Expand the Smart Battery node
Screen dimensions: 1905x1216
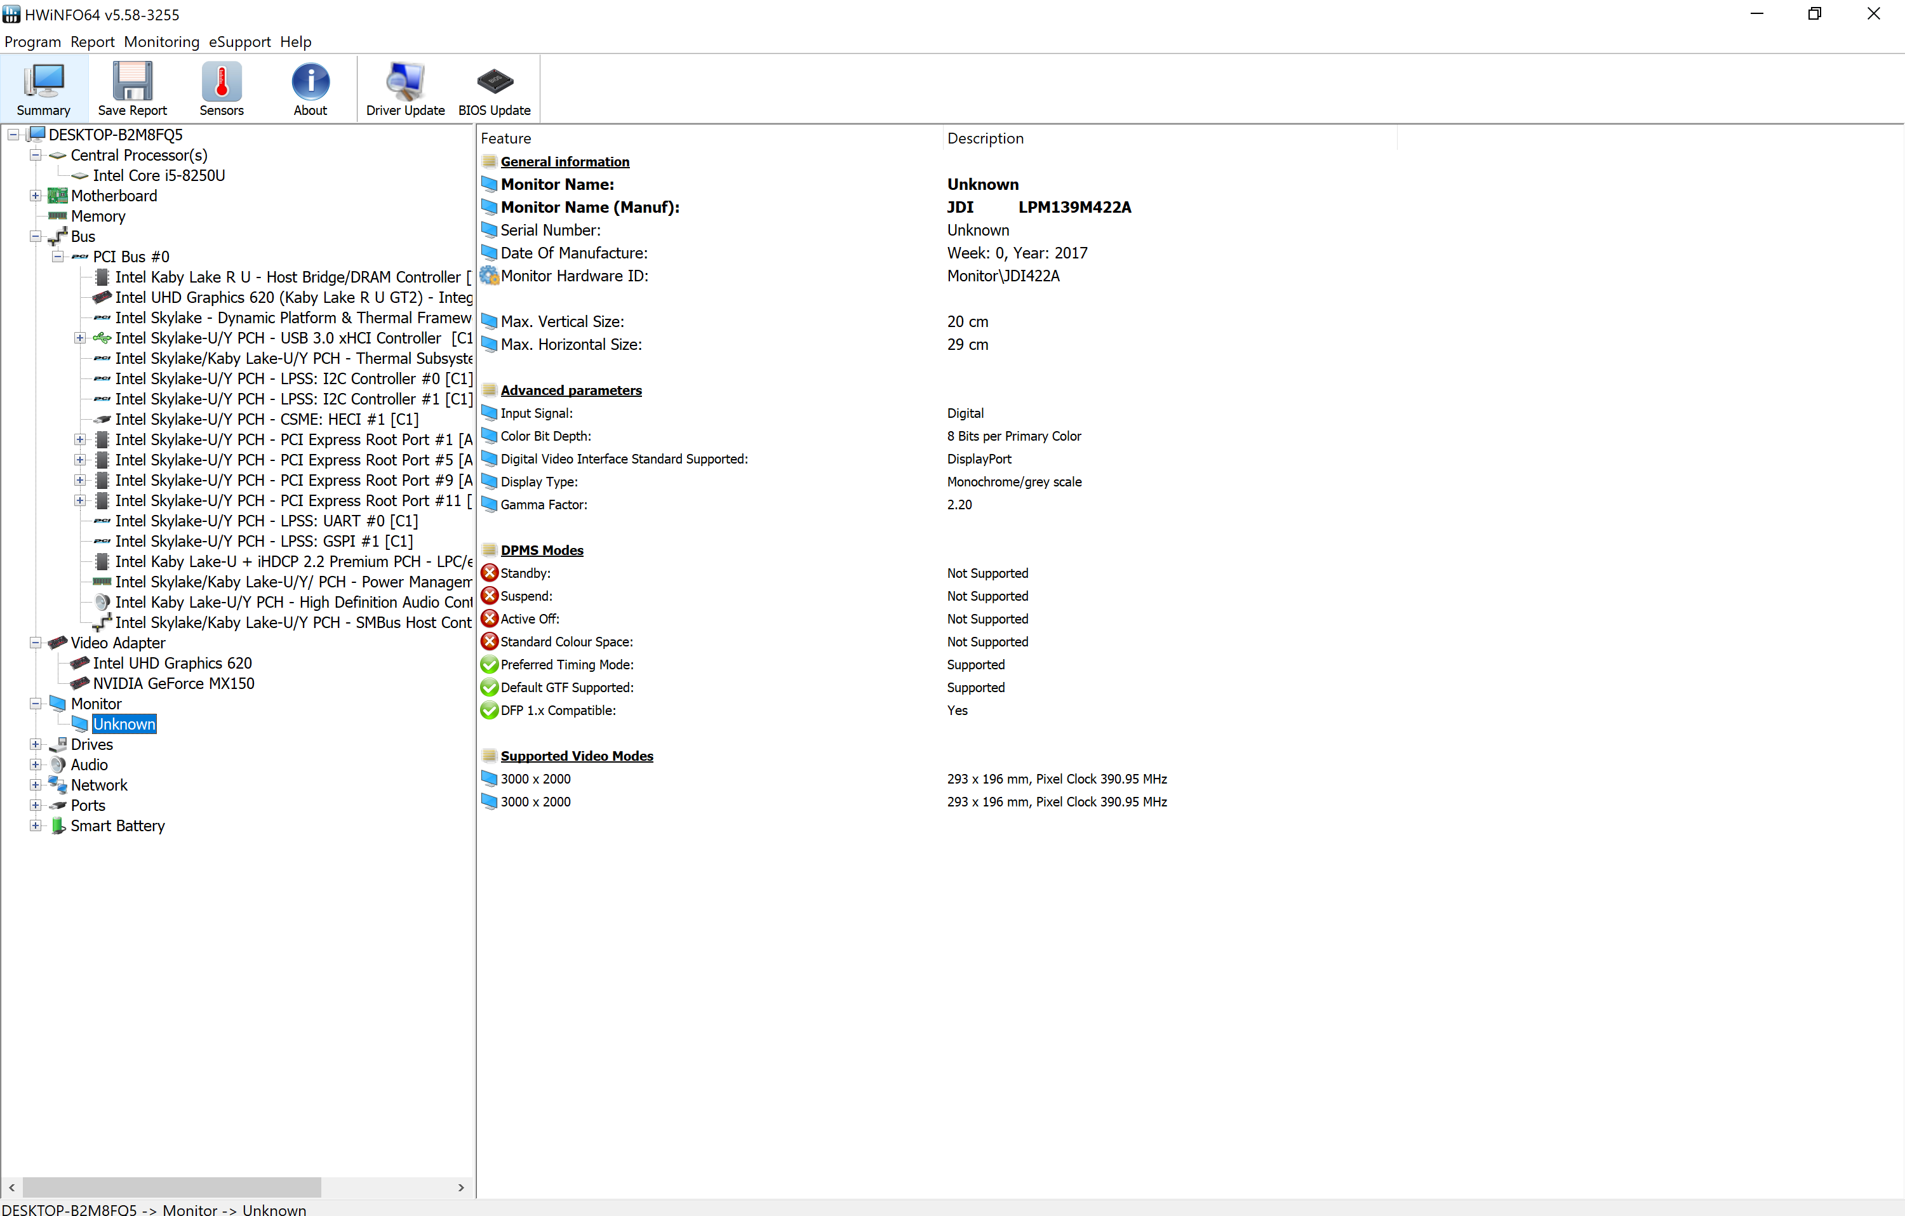click(36, 825)
